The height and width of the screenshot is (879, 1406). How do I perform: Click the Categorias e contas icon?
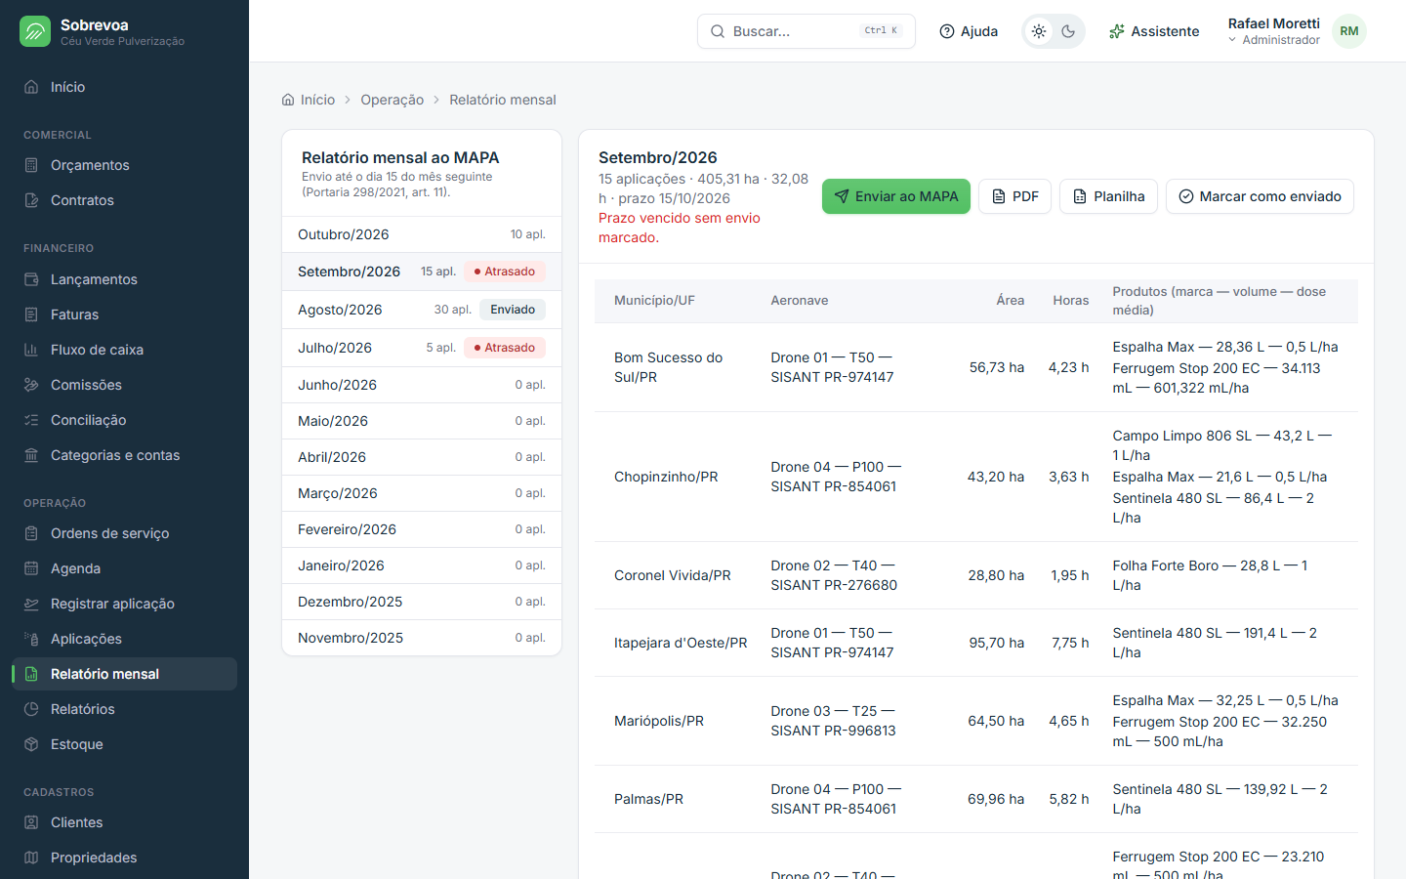click(x=31, y=455)
